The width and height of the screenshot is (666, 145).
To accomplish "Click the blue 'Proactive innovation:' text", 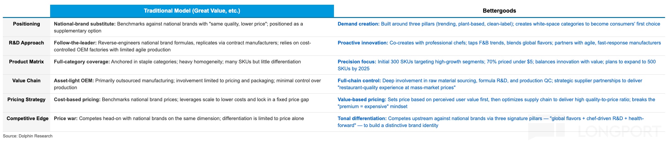I will tap(363, 43).
